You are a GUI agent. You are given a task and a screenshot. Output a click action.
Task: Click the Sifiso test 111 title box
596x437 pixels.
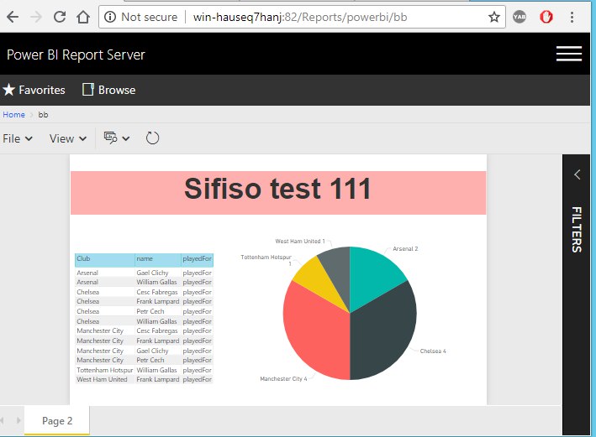(278, 193)
